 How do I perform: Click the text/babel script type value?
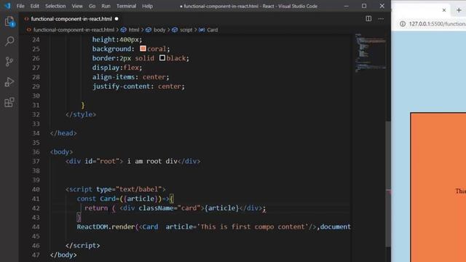tap(139, 189)
